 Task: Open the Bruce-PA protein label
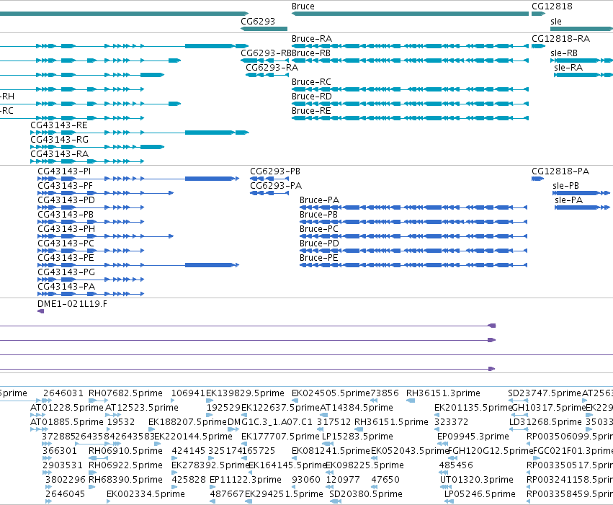[319, 200]
